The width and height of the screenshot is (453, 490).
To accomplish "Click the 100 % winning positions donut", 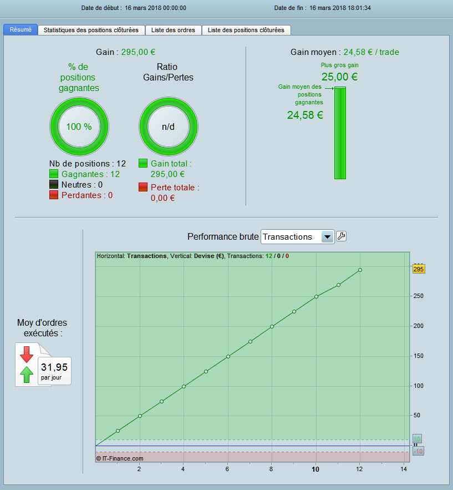I will point(79,127).
